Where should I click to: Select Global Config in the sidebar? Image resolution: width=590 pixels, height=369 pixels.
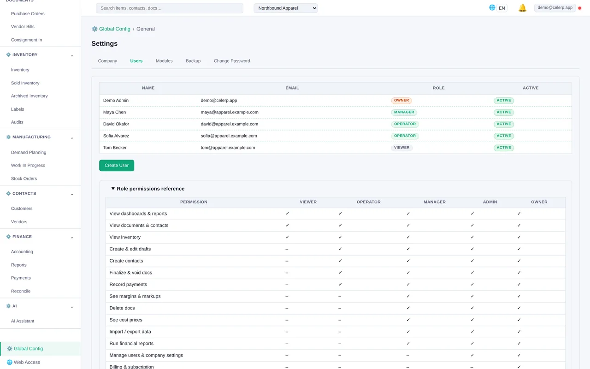coord(41,349)
